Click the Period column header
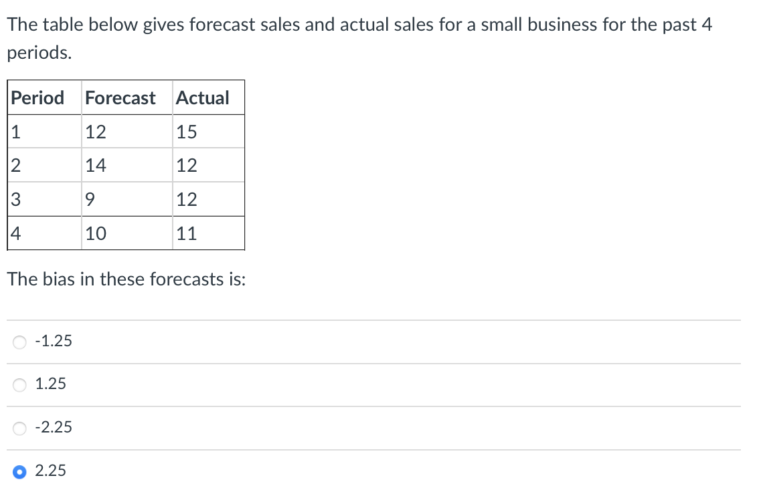This screenshot has width=763, height=500. pyautogui.click(x=37, y=98)
